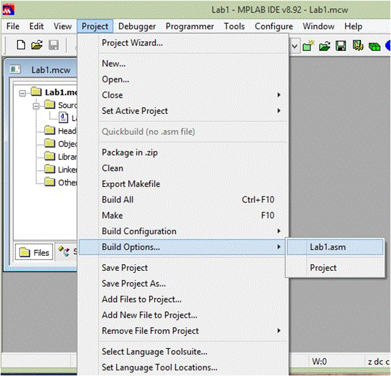Select the Other Files folder icon
Image resolution: width=391 pixels, height=376 pixels.
point(50,182)
